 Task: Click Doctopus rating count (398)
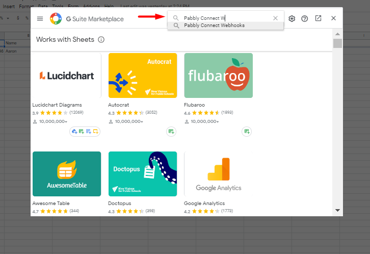click(150, 211)
